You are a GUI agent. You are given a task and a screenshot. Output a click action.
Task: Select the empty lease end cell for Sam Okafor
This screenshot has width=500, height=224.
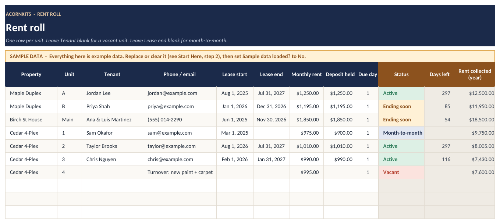pos(272,133)
